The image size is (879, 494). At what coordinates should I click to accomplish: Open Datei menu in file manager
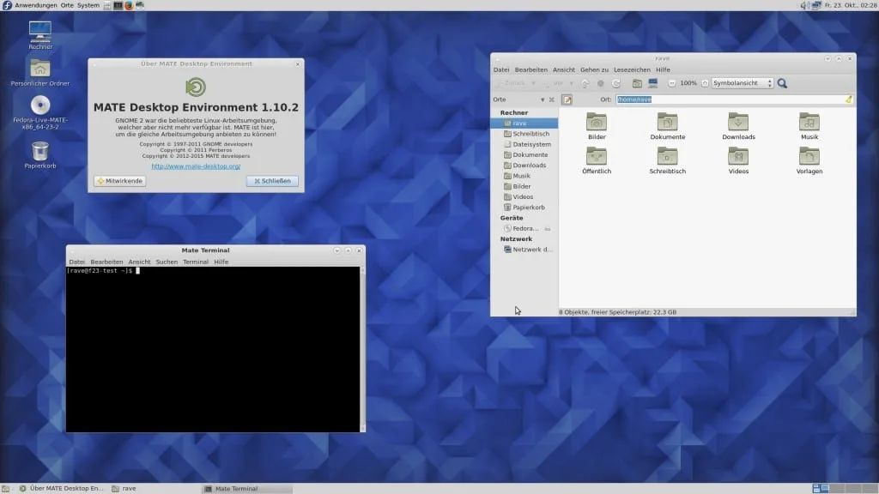[x=501, y=70]
